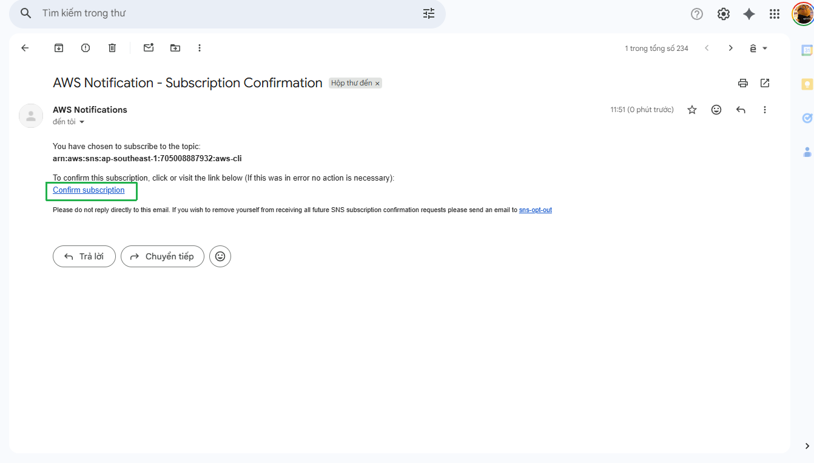This screenshot has height=463, width=814.
Task: Open more toolbar options menu
Action: point(200,48)
